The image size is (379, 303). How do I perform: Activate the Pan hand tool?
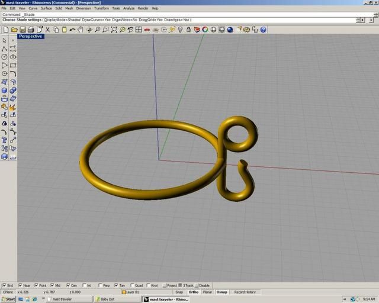81,30
